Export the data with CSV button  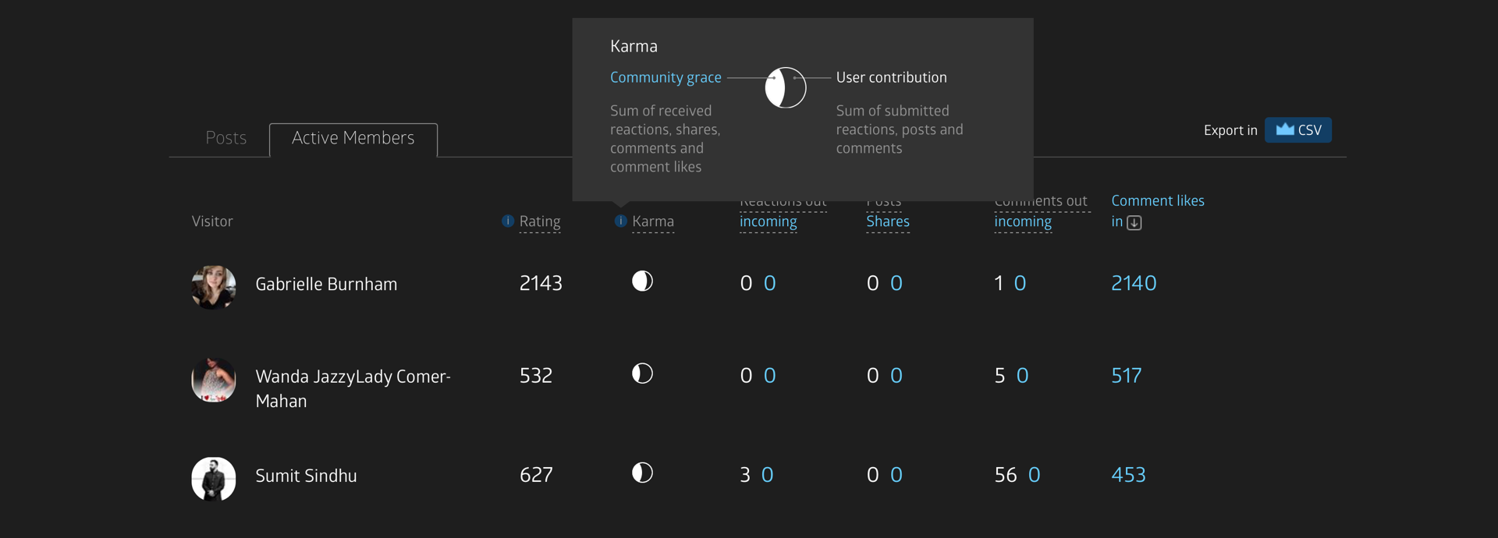click(x=1298, y=130)
